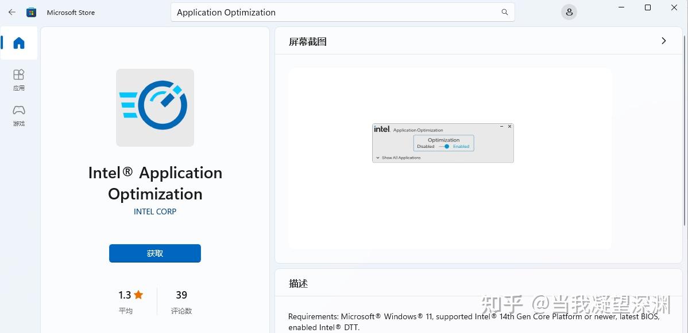
Task: Click the orange rating star next to 1.3
Action: (137, 295)
